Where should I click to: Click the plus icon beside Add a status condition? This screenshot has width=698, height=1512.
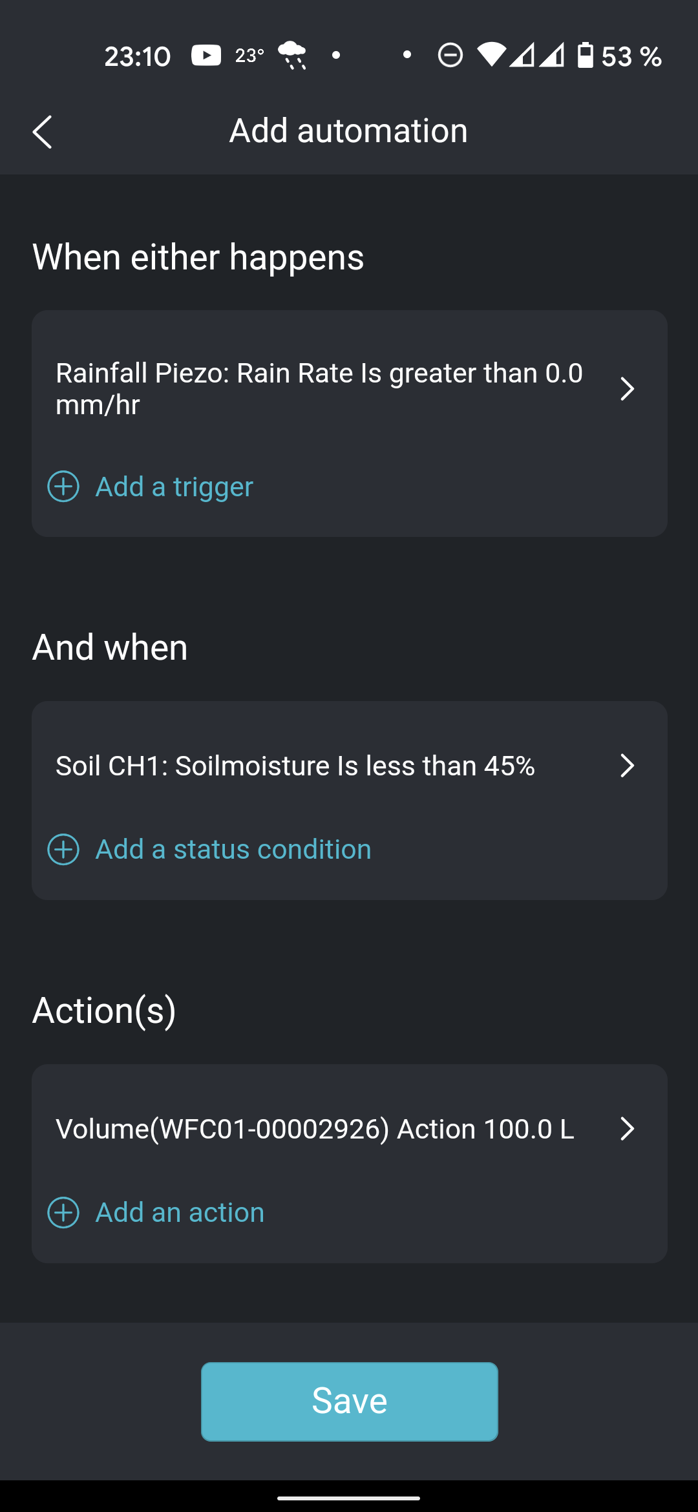63,849
